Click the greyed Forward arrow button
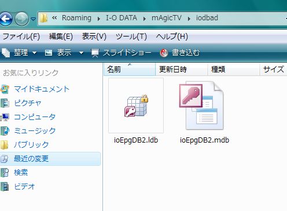This screenshot has width=287, height=211. point(21,19)
